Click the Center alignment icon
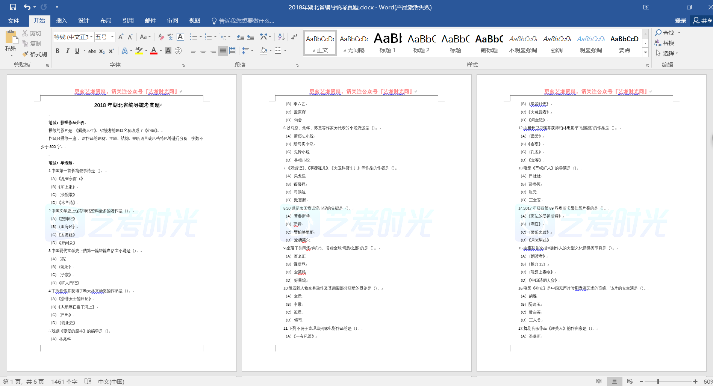This screenshot has height=386, width=713. [203, 51]
